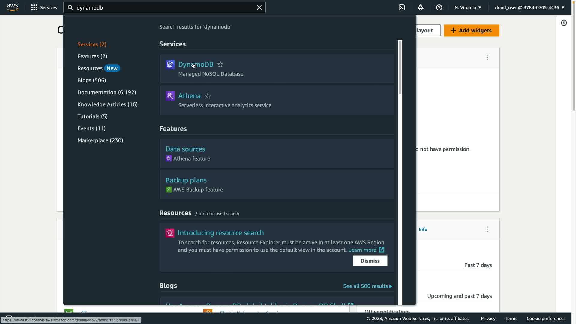Favorite DynamoDB with the star

220,64
